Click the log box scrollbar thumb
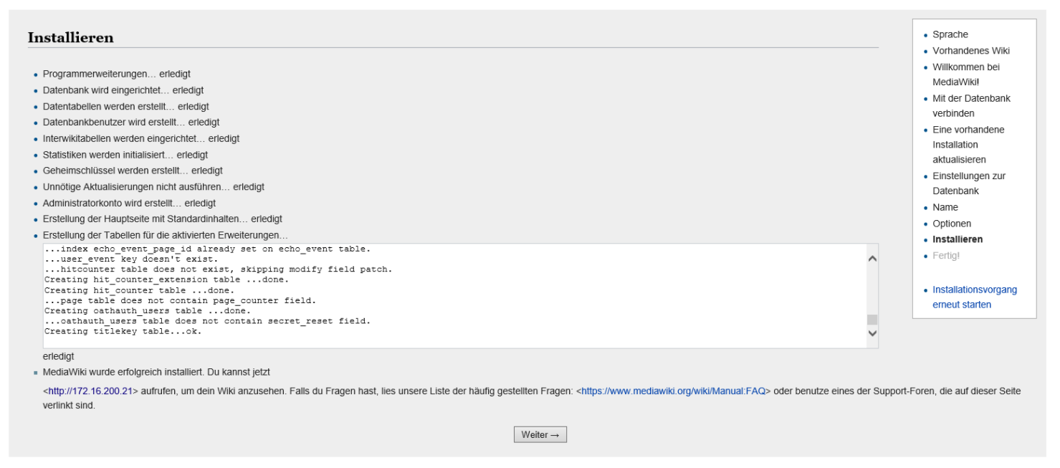The height and width of the screenshot is (468, 1060). (x=872, y=320)
